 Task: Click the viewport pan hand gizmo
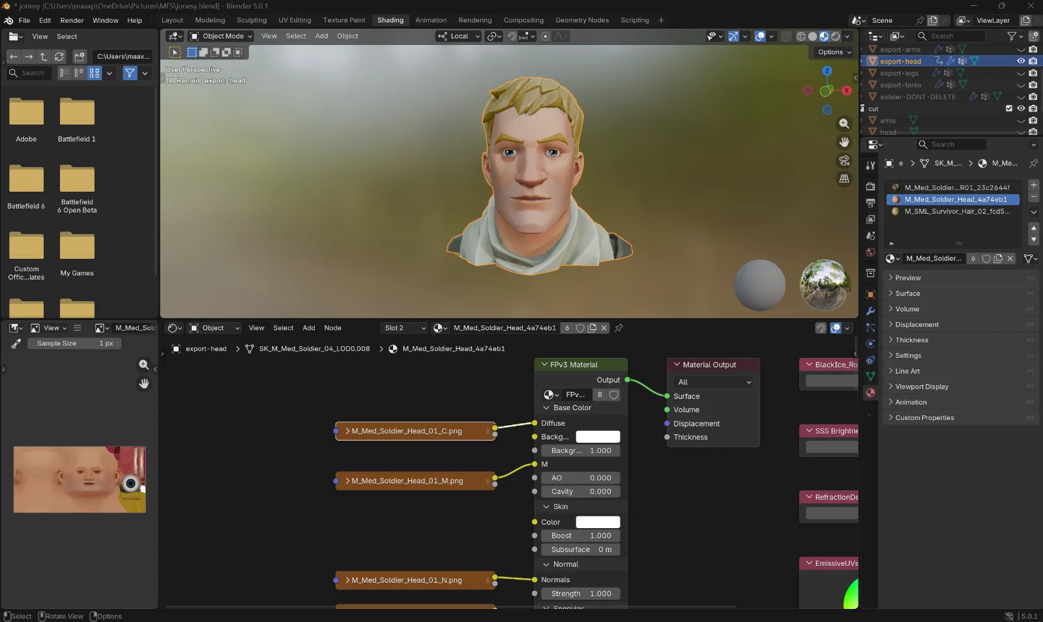[x=844, y=142]
